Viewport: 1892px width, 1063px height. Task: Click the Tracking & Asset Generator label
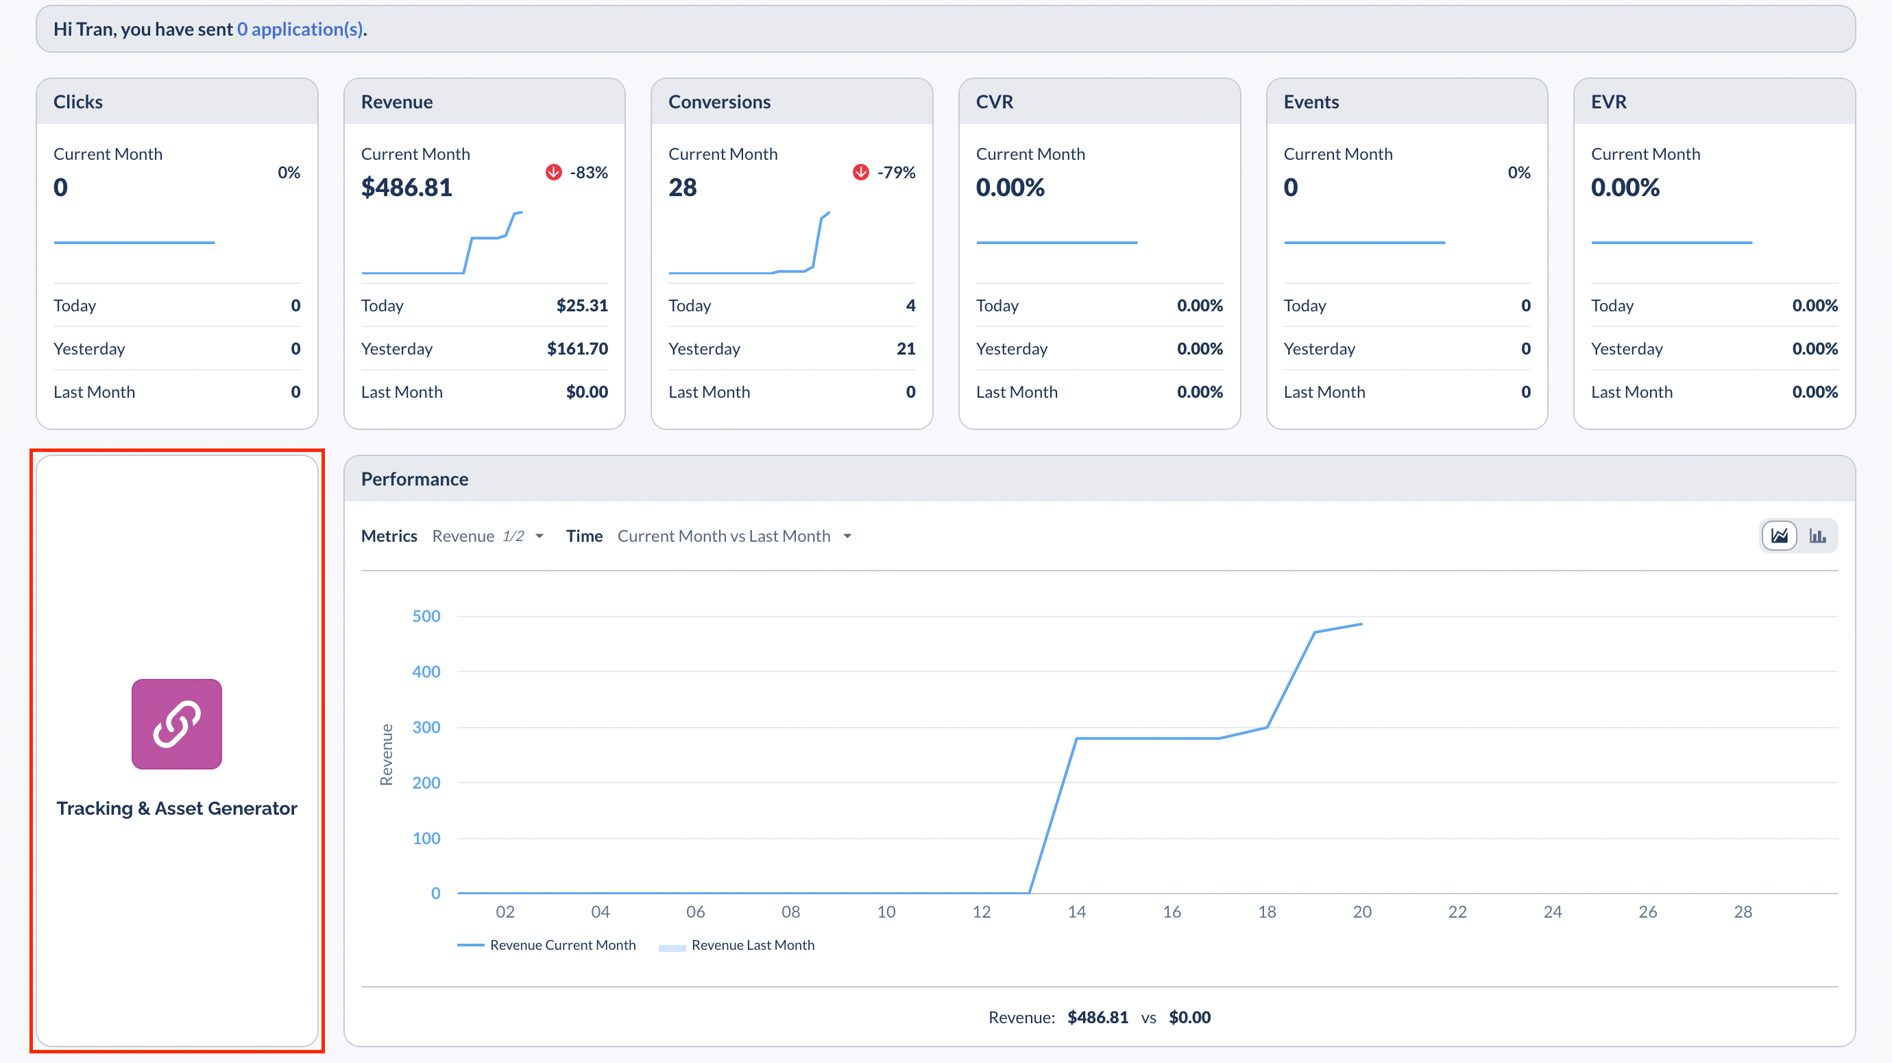(176, 808)
